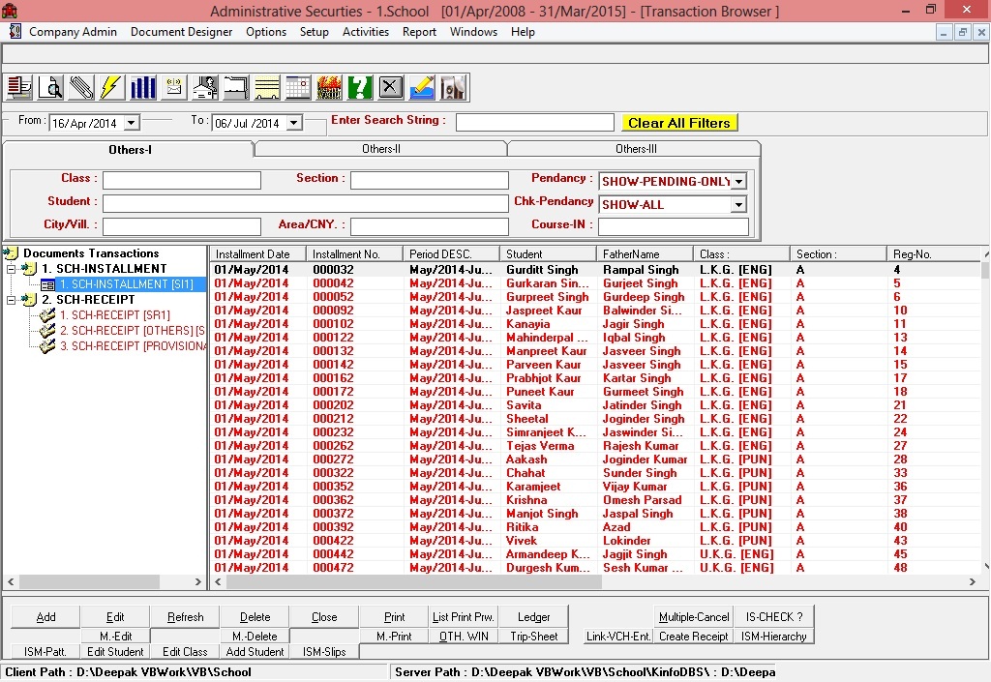
Task: Click the Area/CNY. input field
Action: (x=429, y=226)
